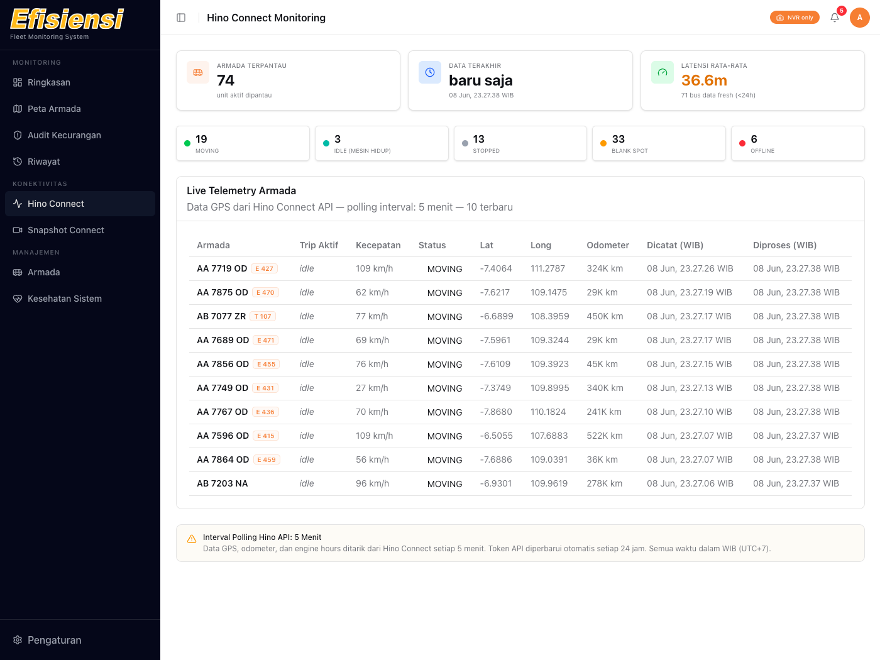Click the red Offline status dot
The height and width of the screenshot is (660, 880).
[742, 143]
